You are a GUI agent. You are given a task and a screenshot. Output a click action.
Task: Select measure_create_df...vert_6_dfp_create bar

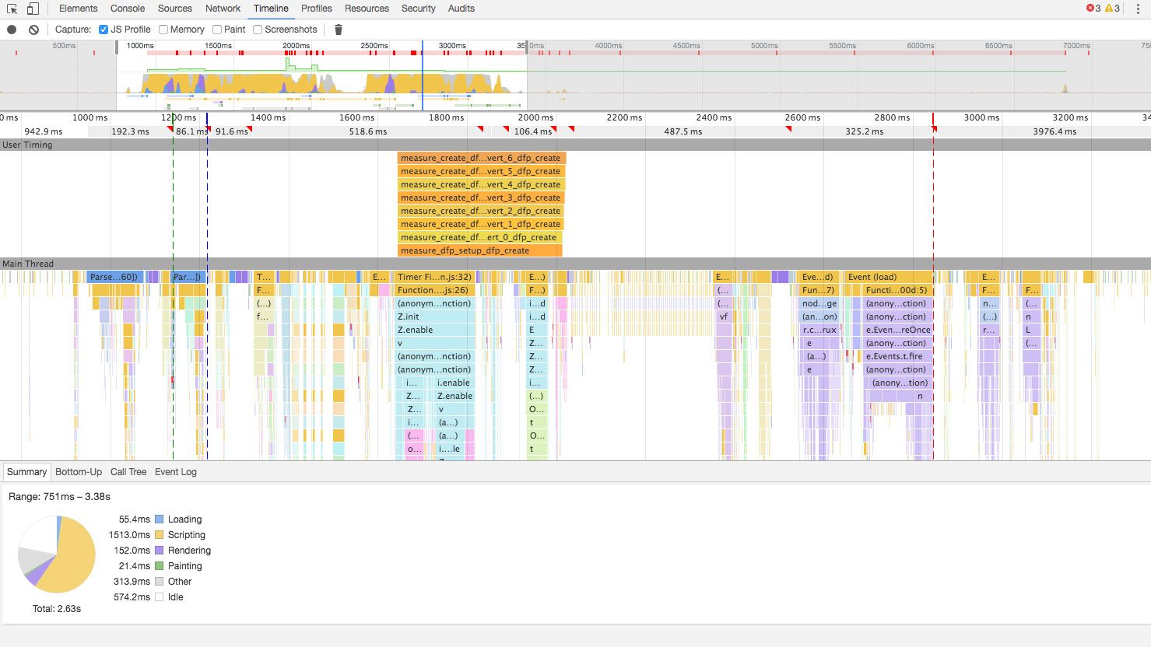[x=481, y=158]
